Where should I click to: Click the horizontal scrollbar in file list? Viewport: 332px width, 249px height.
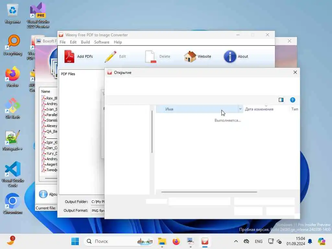coord(209,192)
